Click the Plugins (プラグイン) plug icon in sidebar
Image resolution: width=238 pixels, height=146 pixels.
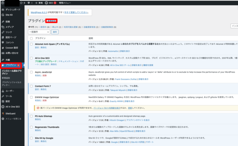3,65
